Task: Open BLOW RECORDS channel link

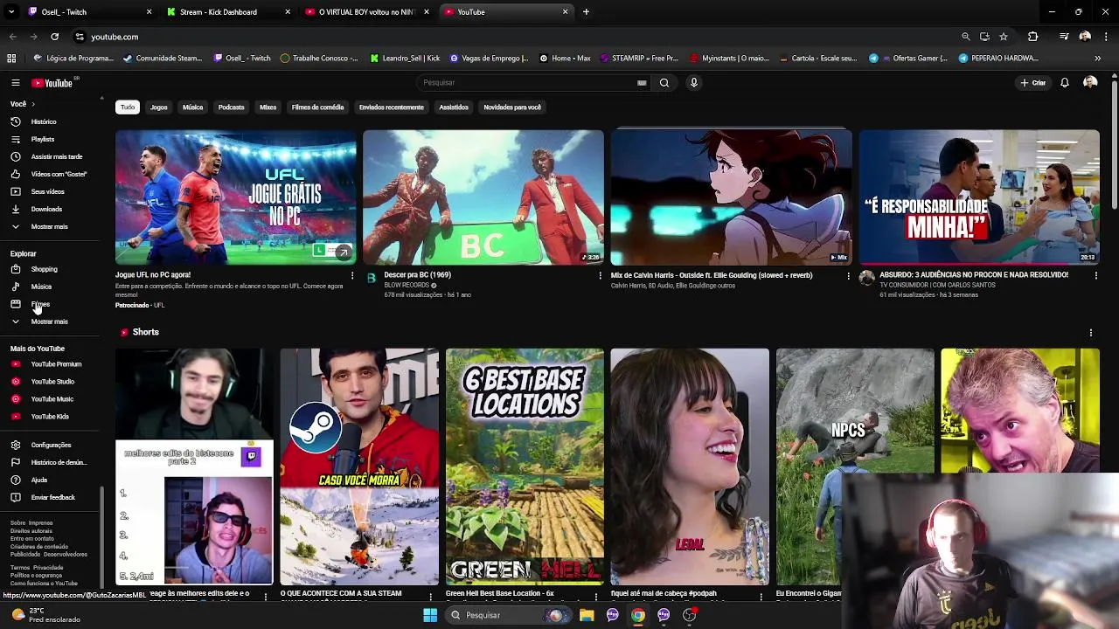Action: [x=407, y=286]
